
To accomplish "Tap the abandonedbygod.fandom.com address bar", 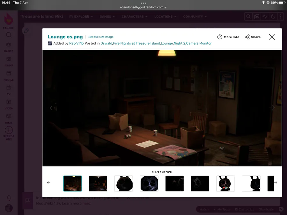I will pyautogui.click(x=143, y=7).
